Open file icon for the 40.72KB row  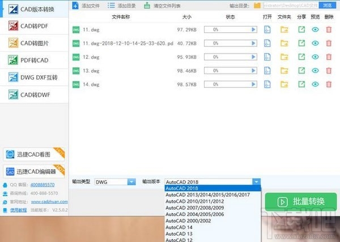point(267,43)
